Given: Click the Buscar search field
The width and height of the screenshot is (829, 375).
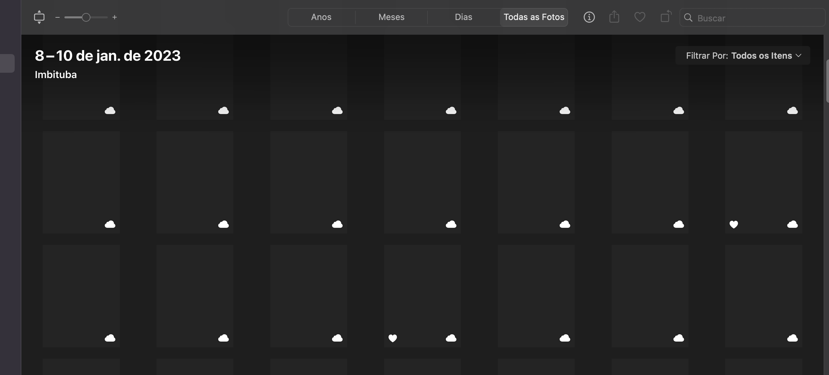Looking at the screenshot, I should coord(758,18).
